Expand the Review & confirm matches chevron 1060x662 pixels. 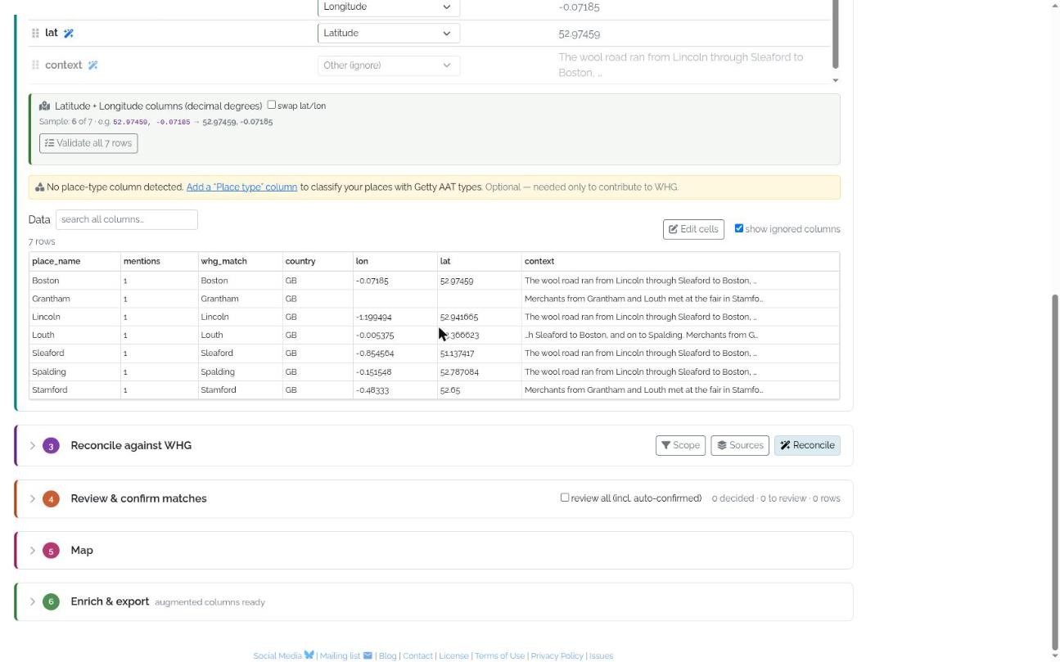[x=33, y=499]
